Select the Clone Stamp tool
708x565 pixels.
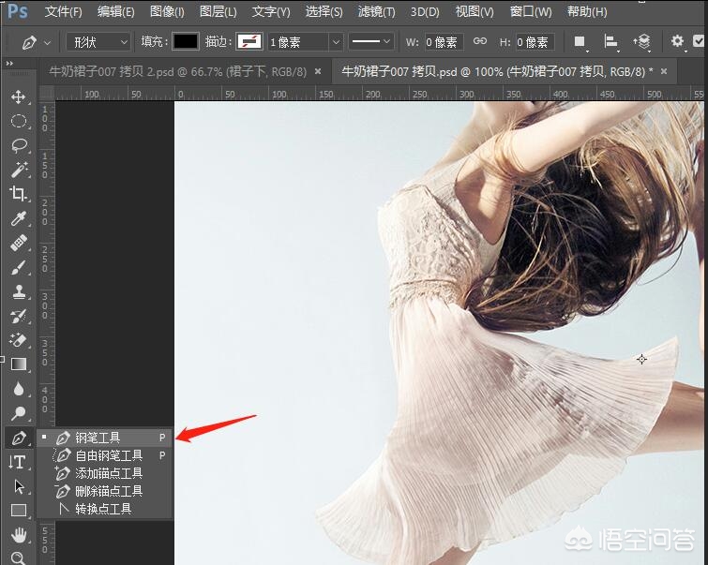click(x=18, y=291)
